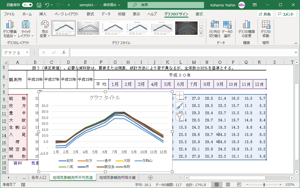Adjust the zoom slider in status bar
The width and height of the screenshot is (300, 188).
point(264,185)
